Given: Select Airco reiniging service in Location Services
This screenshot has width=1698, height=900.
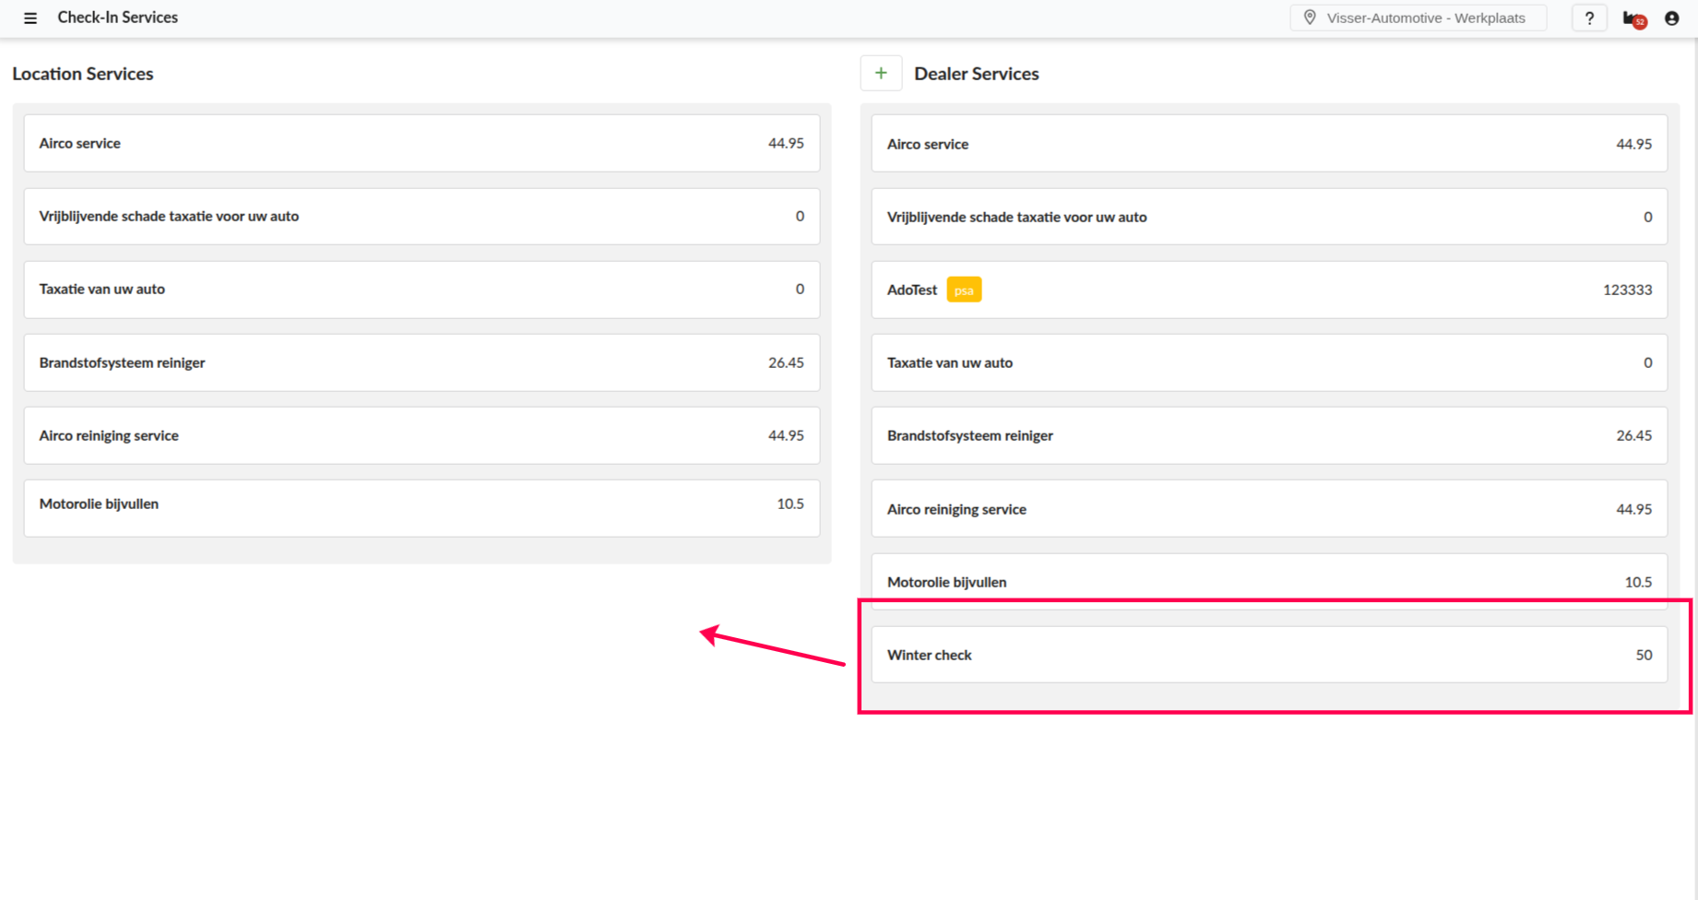Looking at the screenshot, I should tap(422, 435).
